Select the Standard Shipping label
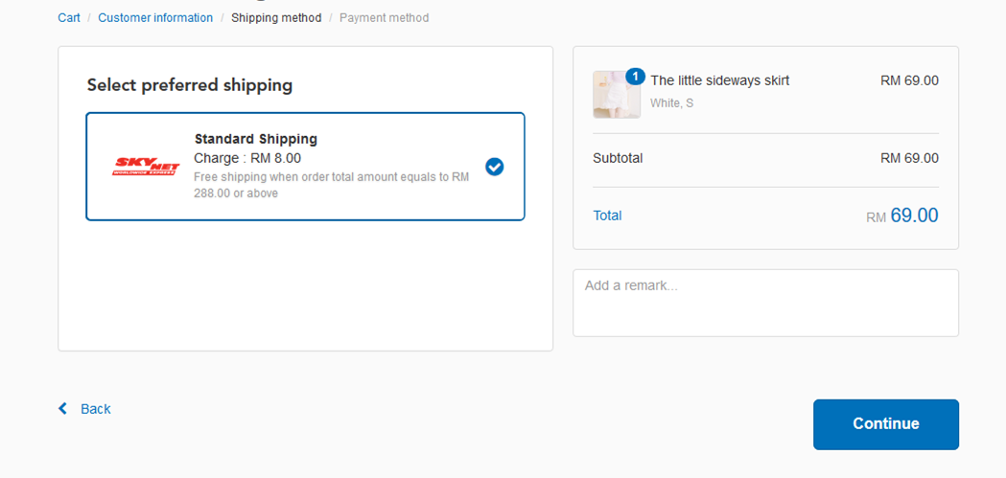This screenshot has height=478, width=1006. (x=255, y=139)
